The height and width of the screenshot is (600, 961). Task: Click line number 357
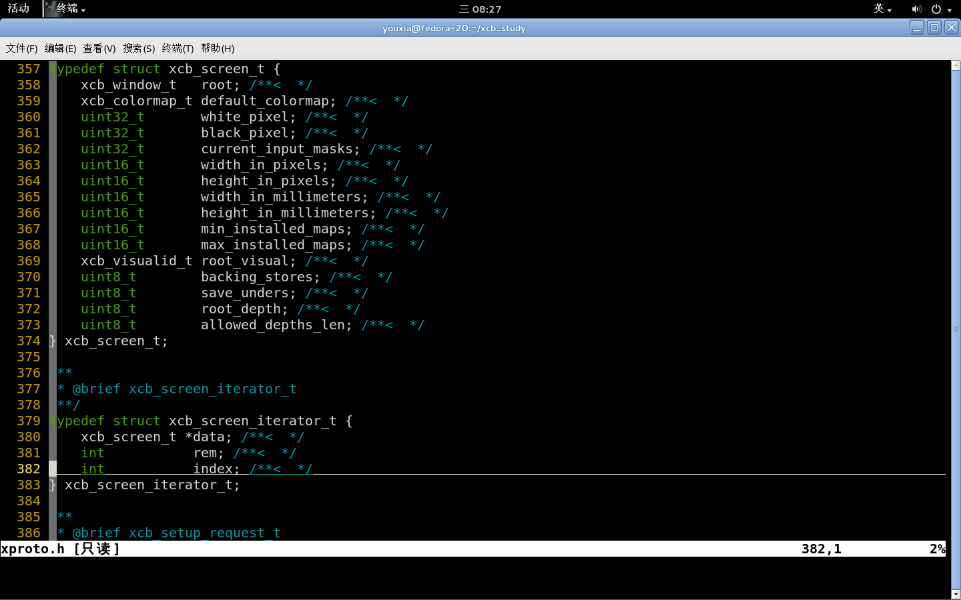point(29,69)
